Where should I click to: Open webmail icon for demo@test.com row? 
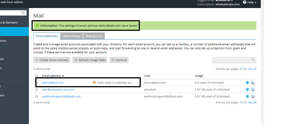click(253, 83)
